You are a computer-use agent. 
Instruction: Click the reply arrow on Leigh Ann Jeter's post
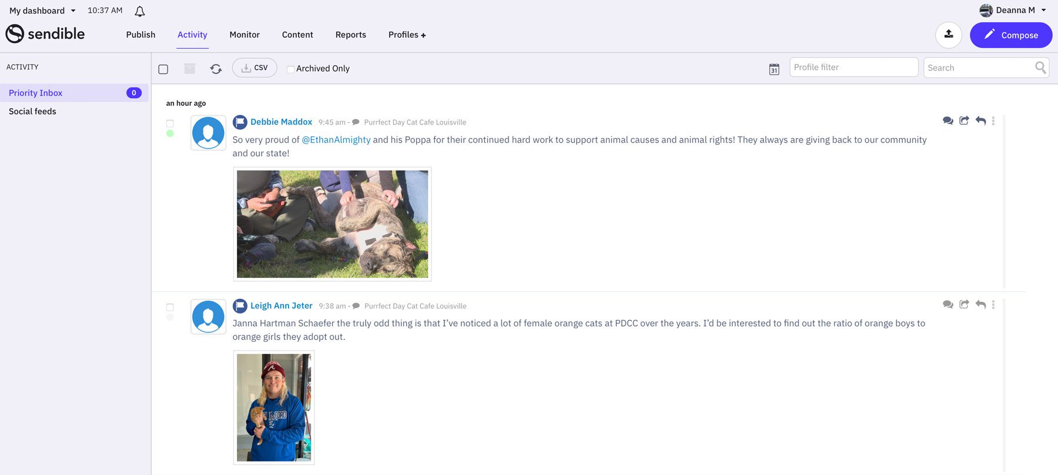[x=980, y=305]
